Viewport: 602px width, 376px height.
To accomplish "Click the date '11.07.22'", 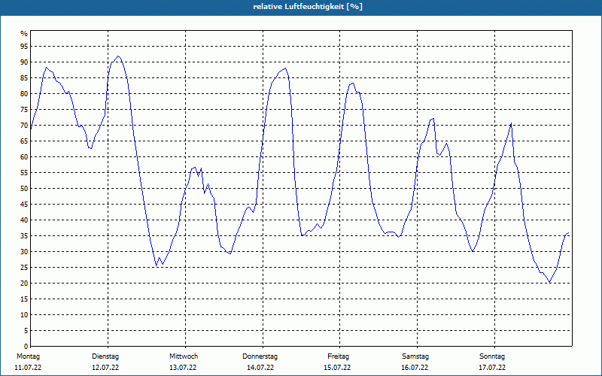I will pos(28,368).
